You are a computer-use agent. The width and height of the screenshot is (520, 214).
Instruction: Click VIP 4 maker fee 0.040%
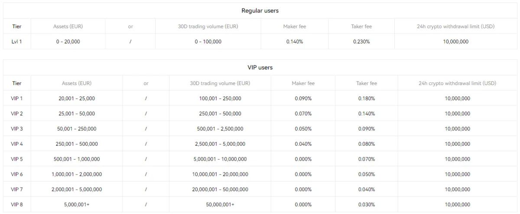click(303, 144)
